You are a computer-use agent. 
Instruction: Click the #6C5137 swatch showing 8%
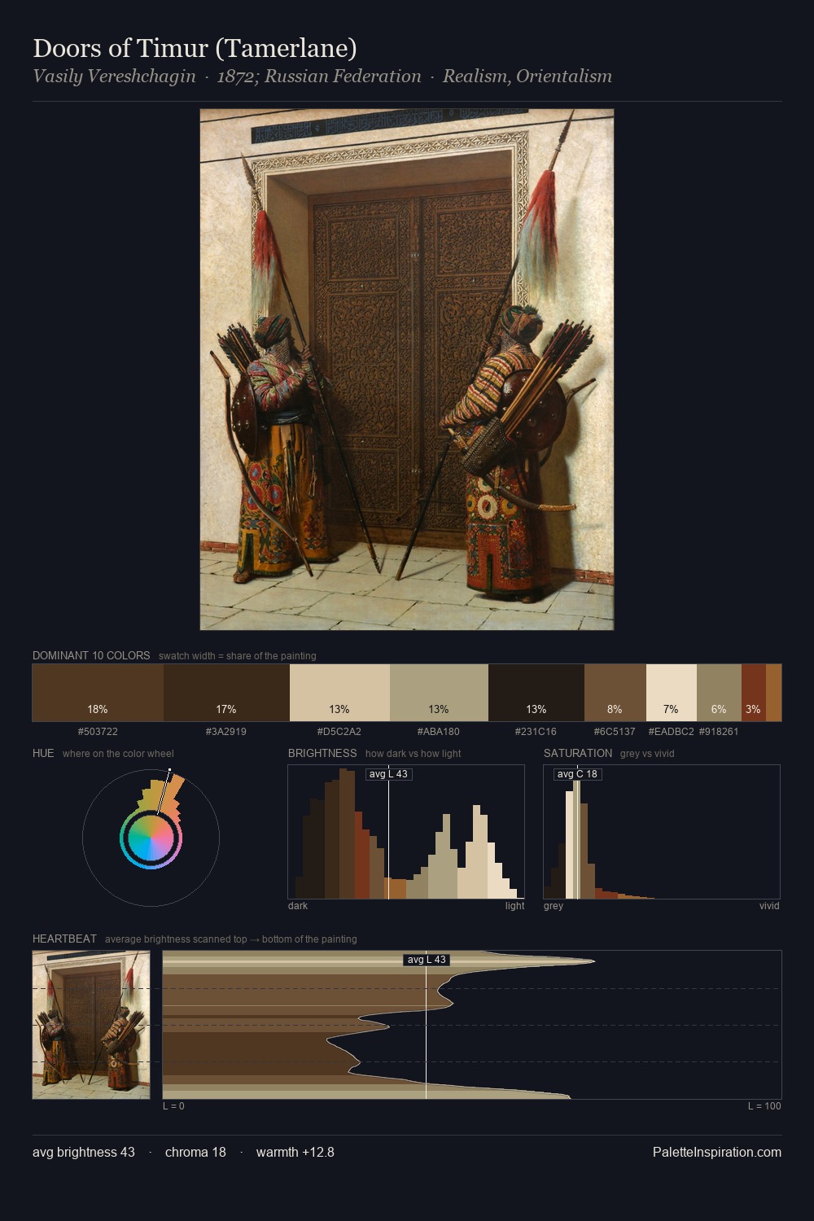pyautogui.click(x=615, y=693)
